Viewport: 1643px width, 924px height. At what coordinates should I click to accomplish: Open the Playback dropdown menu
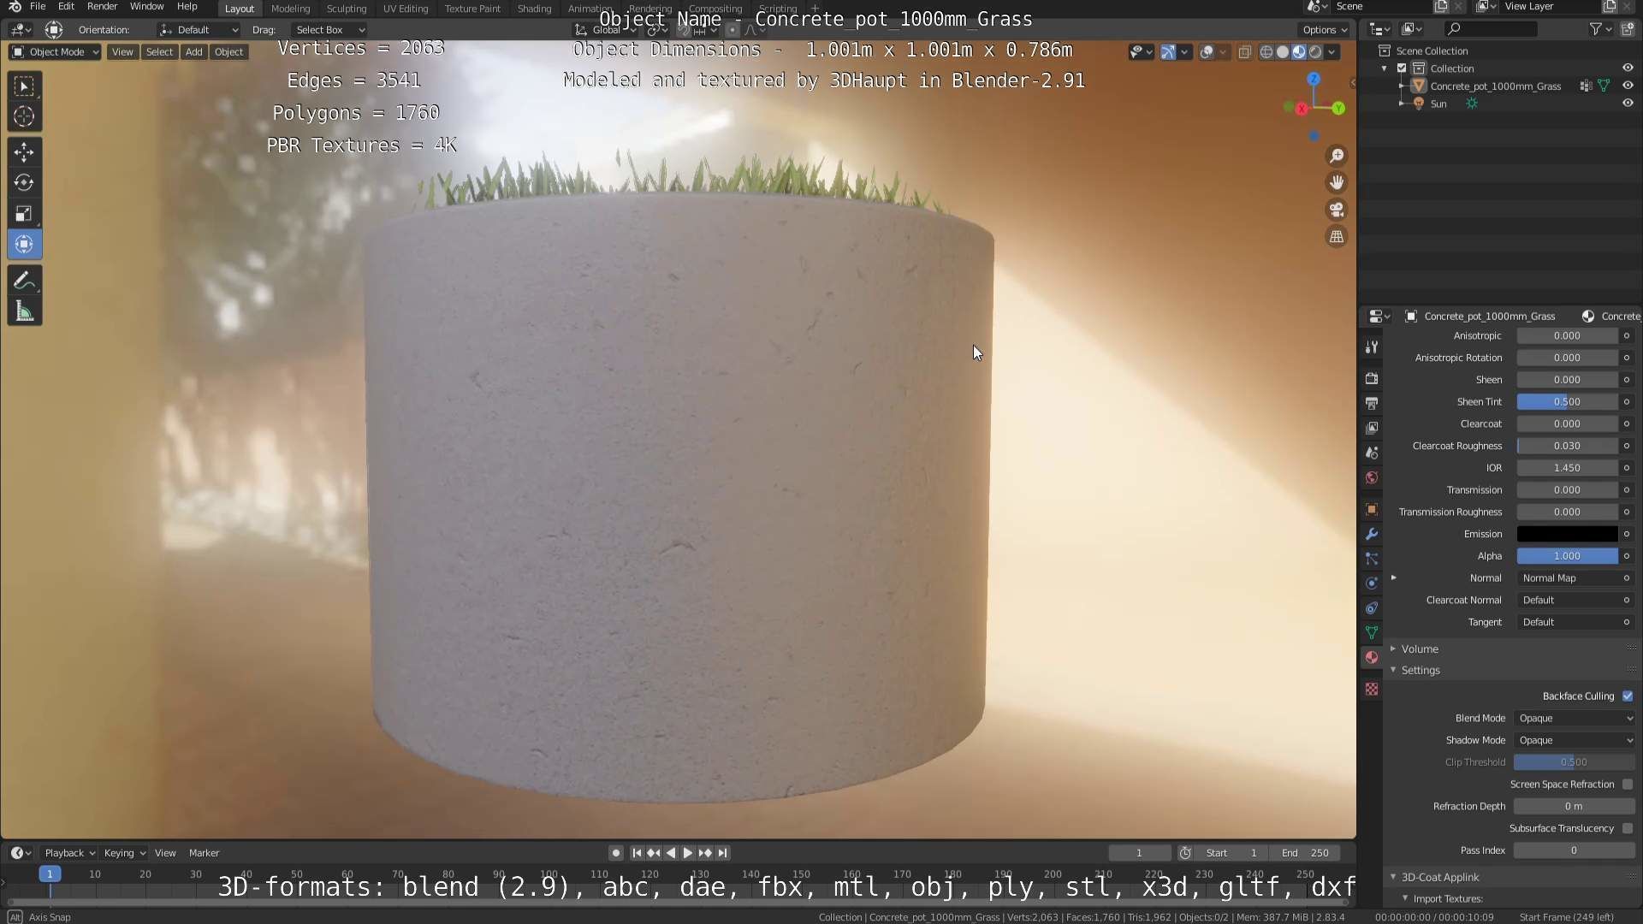pyautogui.click(x=69, y=853)
